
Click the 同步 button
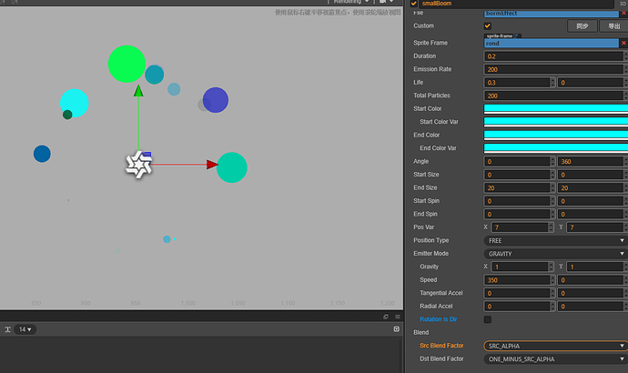[x=582, y=26]
